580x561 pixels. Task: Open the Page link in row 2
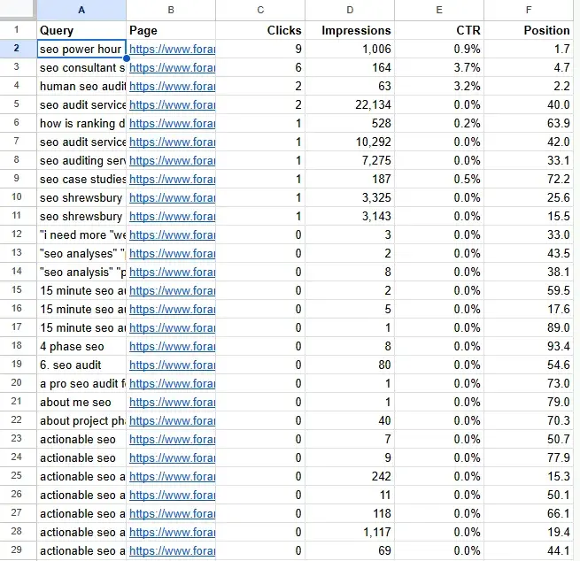(172, 50)
